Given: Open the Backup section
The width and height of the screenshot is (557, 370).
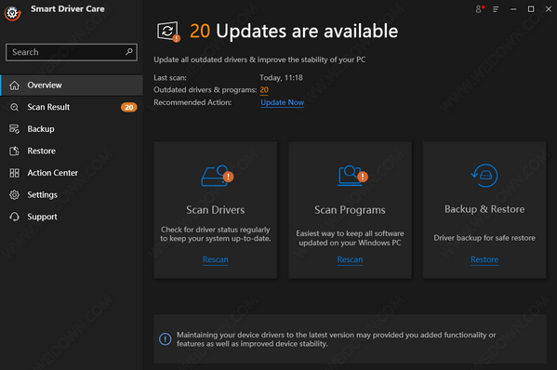Looking at the screenshot, I should click(72, 129).
